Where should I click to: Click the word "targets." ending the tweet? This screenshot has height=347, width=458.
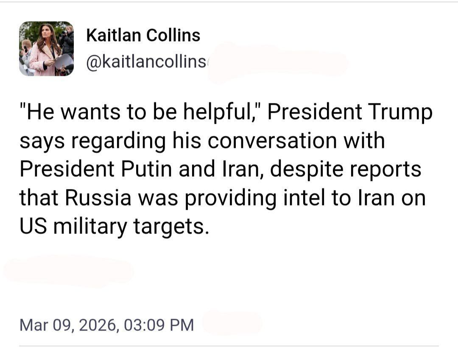pos(172,226)
